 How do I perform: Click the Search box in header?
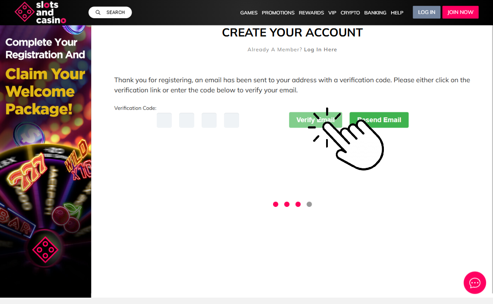click(x=110, y=12)
